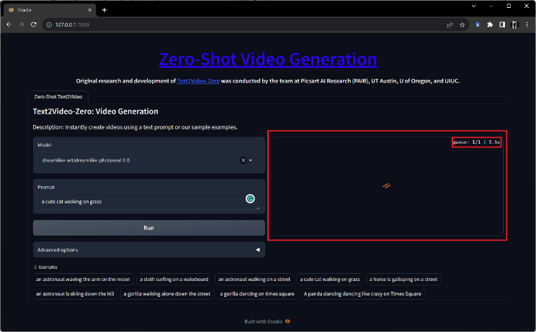536x332 pixels.
Task: Open a new browser tab
Action: 104,10
